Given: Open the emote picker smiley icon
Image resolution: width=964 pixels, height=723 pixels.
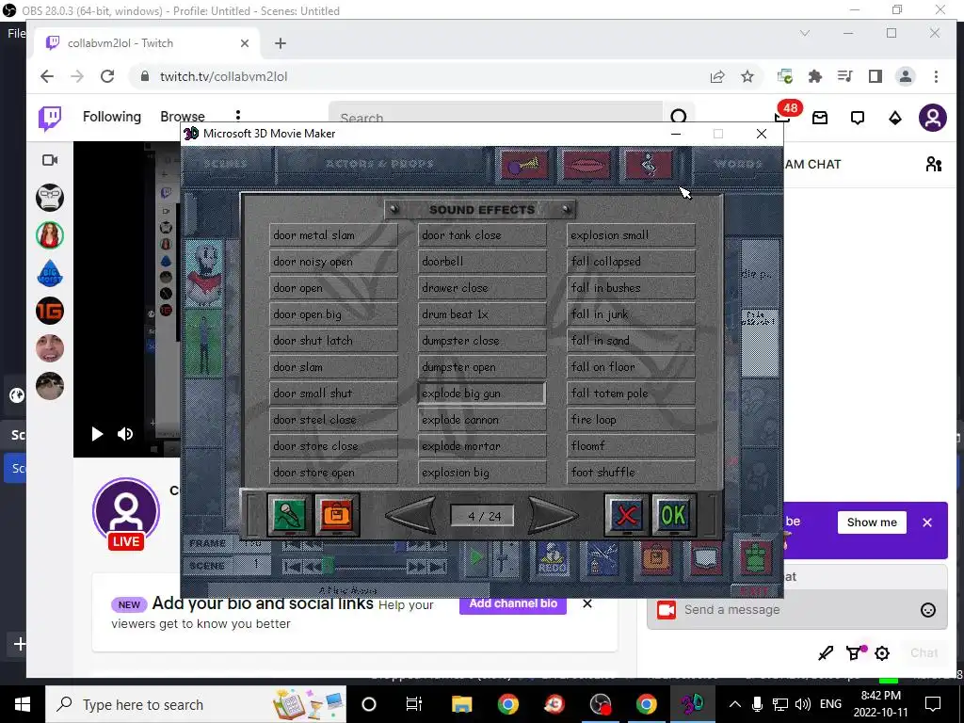Looking at the screenshot, I should coord(927,610).
